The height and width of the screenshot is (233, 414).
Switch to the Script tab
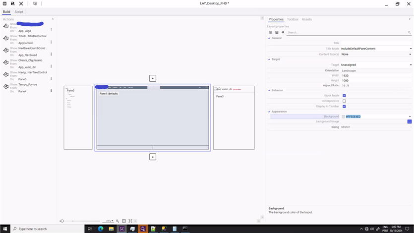click(x=19, y=12)
